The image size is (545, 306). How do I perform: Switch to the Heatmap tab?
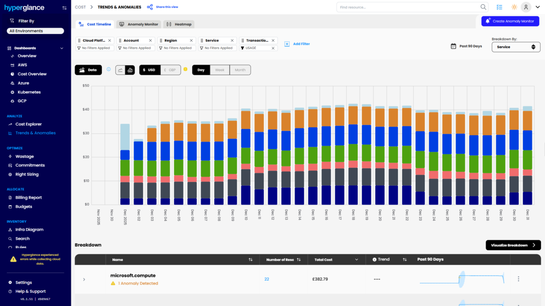179,24
